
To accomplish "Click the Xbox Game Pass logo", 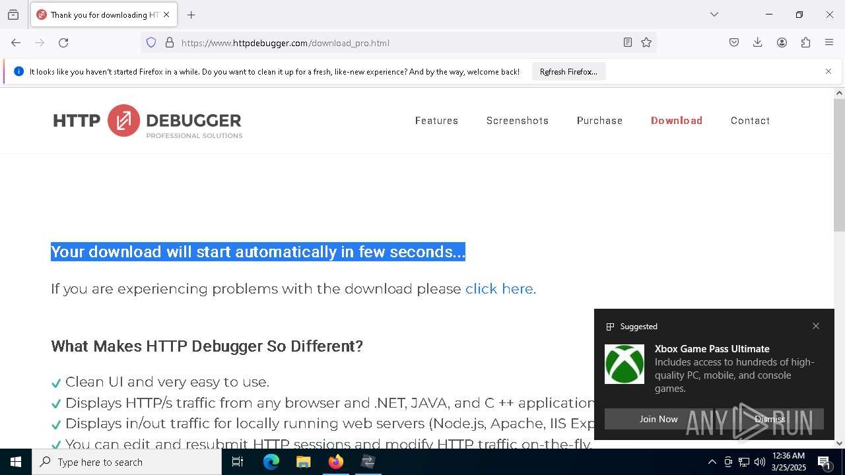I will pos(625,364).
